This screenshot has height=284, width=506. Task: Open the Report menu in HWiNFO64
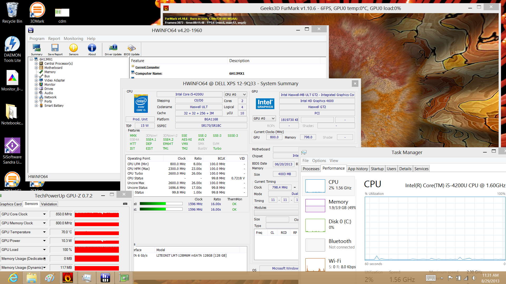(x=54, y=39)
